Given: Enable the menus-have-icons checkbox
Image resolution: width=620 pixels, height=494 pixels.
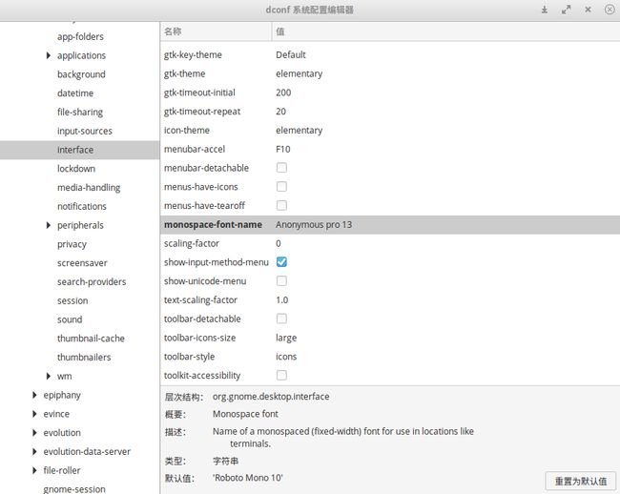Looking at the screenshot, I should point(281,187).
